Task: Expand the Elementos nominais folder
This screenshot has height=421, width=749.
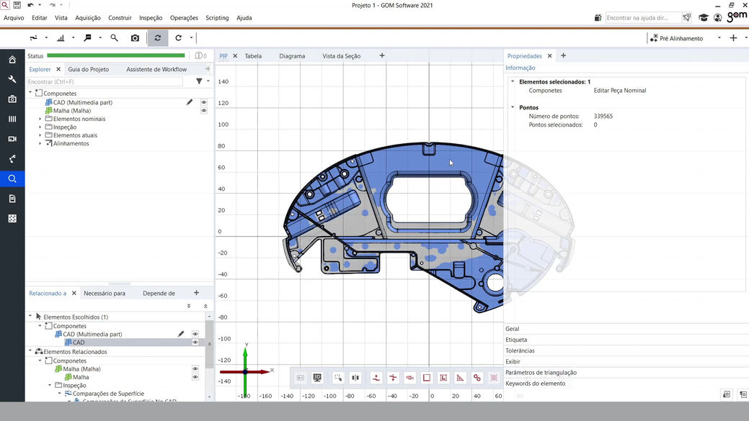Action: [40, 119]
